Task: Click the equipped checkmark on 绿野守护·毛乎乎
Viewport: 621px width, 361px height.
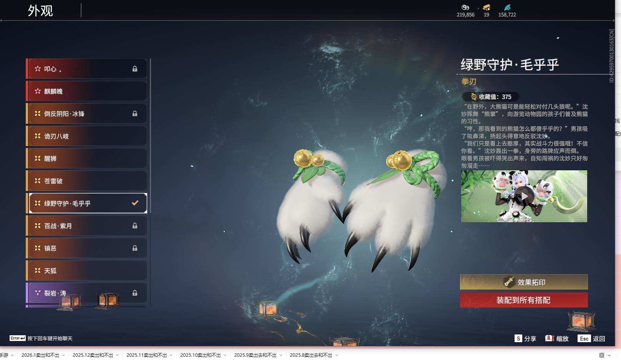Action: [x=135, y=203]
